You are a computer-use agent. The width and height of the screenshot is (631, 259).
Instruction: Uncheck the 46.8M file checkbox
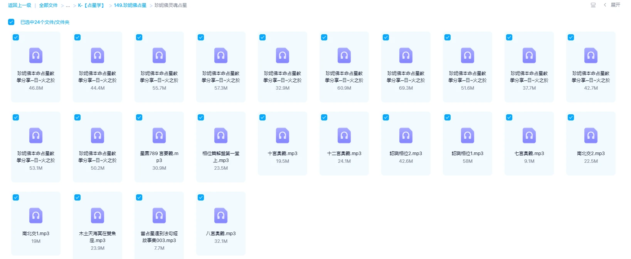click(x=16, y=37)
